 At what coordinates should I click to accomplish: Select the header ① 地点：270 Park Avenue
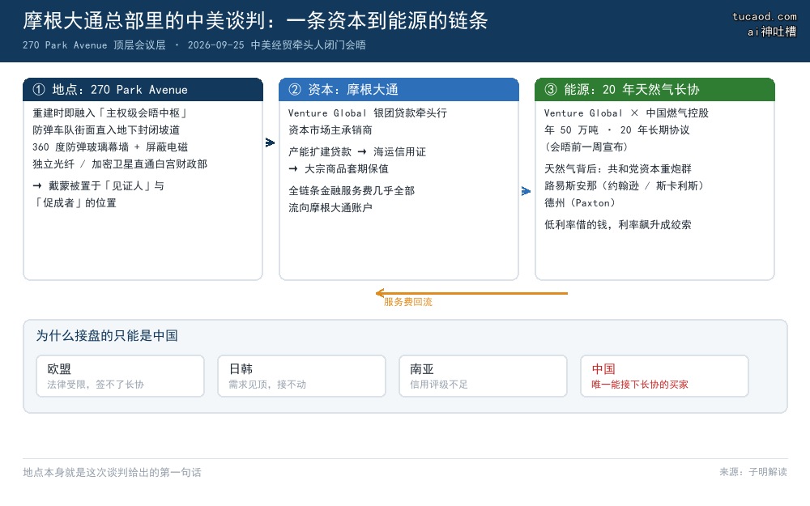coord(143,89)
